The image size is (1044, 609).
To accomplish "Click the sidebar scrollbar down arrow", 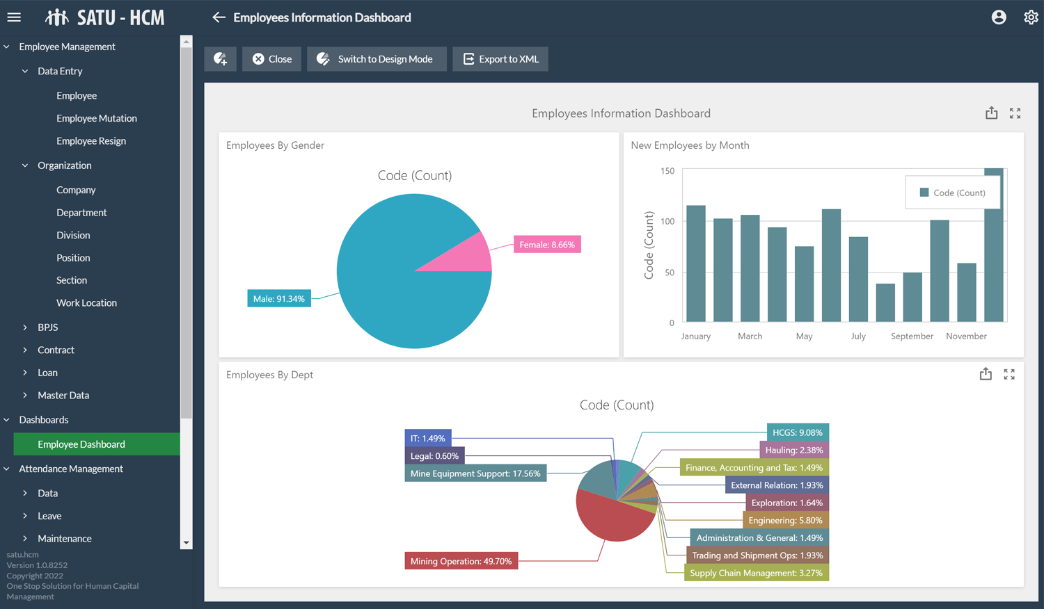I will (x=186, y=543).
